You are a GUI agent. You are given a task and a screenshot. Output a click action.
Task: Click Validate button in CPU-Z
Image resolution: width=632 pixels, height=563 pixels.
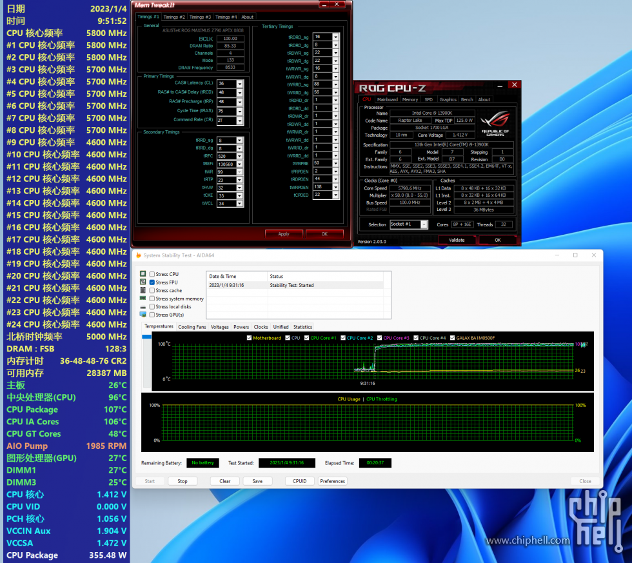tap(457, 240)
